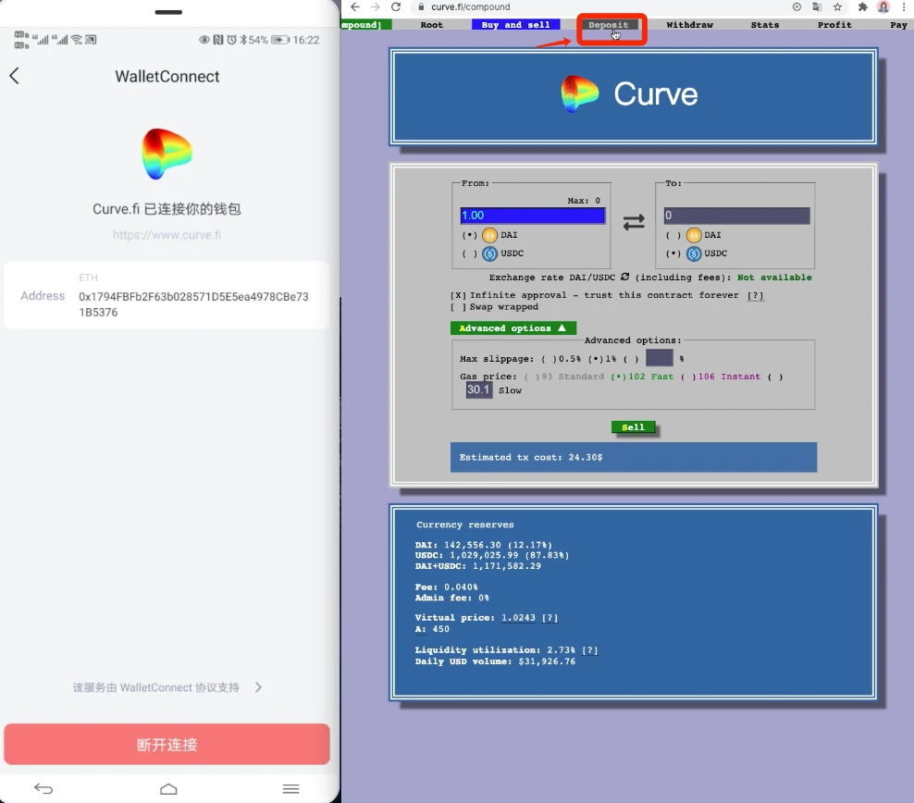
Task: Click the From amount field showing 1.00
Action: coord(533,216)
